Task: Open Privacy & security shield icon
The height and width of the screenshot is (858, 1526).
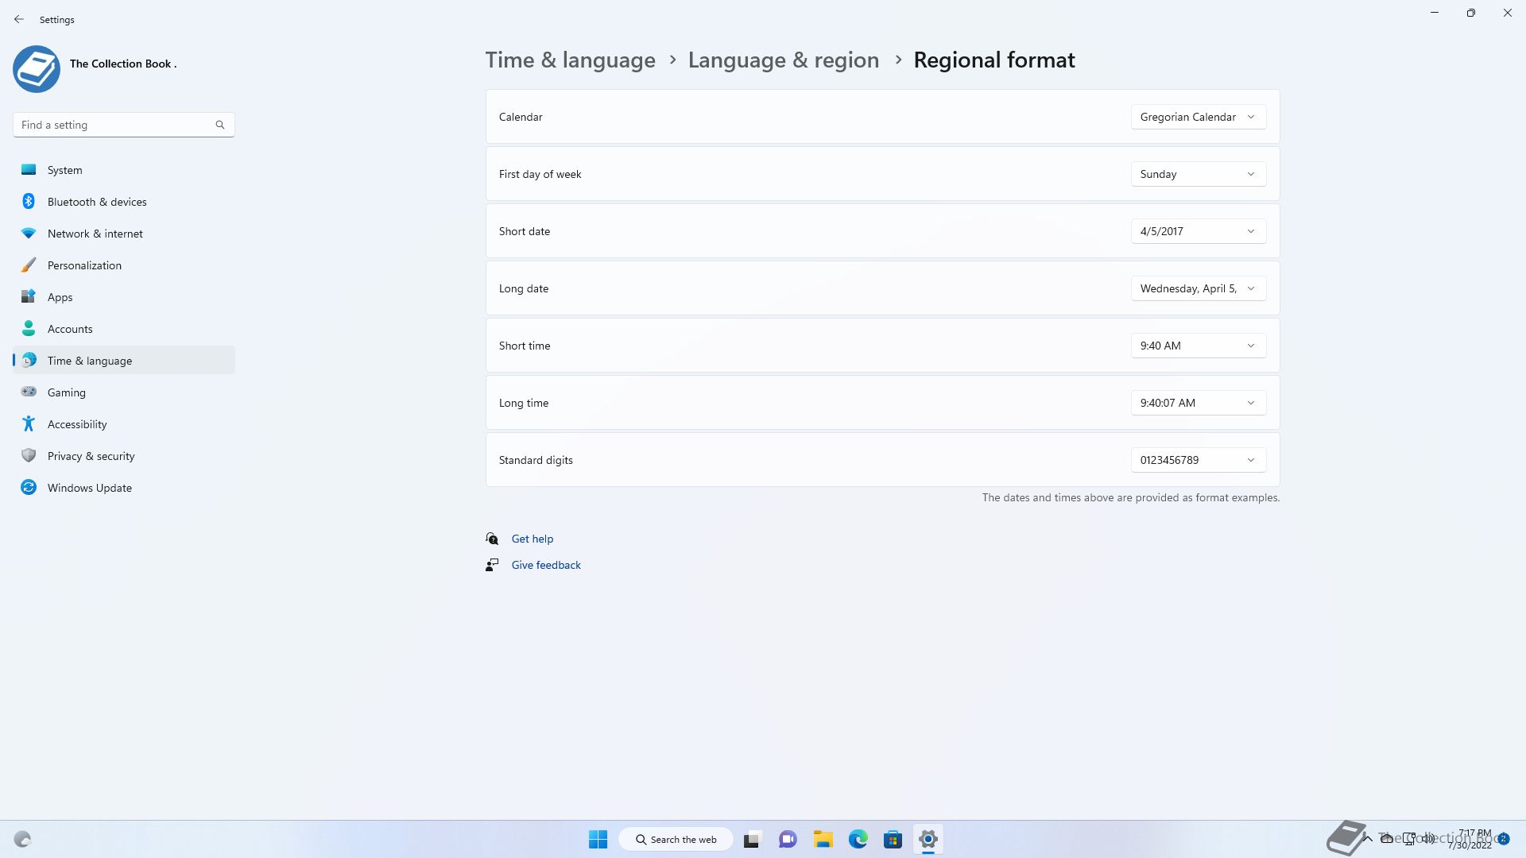Action: [x=29, y=456]
